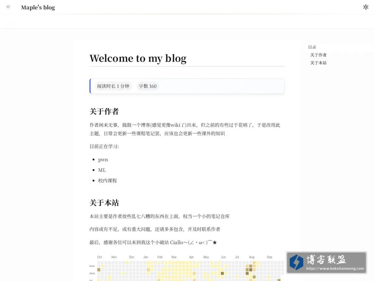Viewport: 374px width, 281px height.
Task: Click the Sep label on the heatmap
Action: point(269,257)
